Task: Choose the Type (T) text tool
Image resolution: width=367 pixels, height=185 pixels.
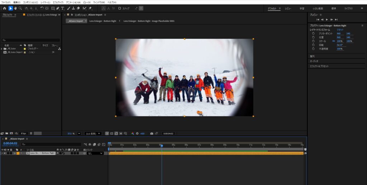Action: [62, 8]
